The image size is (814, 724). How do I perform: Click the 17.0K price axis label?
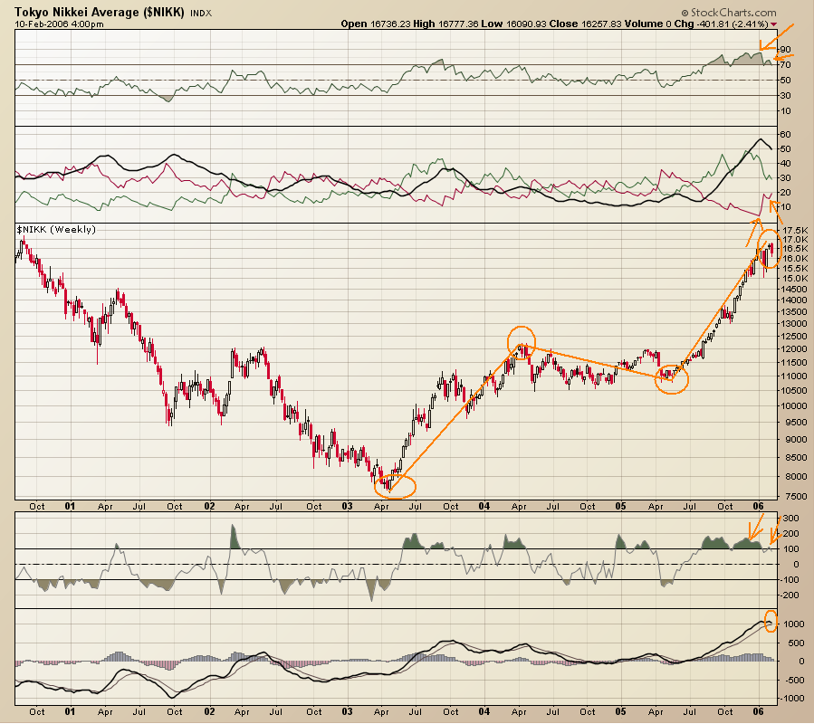(x=795, y=240)
